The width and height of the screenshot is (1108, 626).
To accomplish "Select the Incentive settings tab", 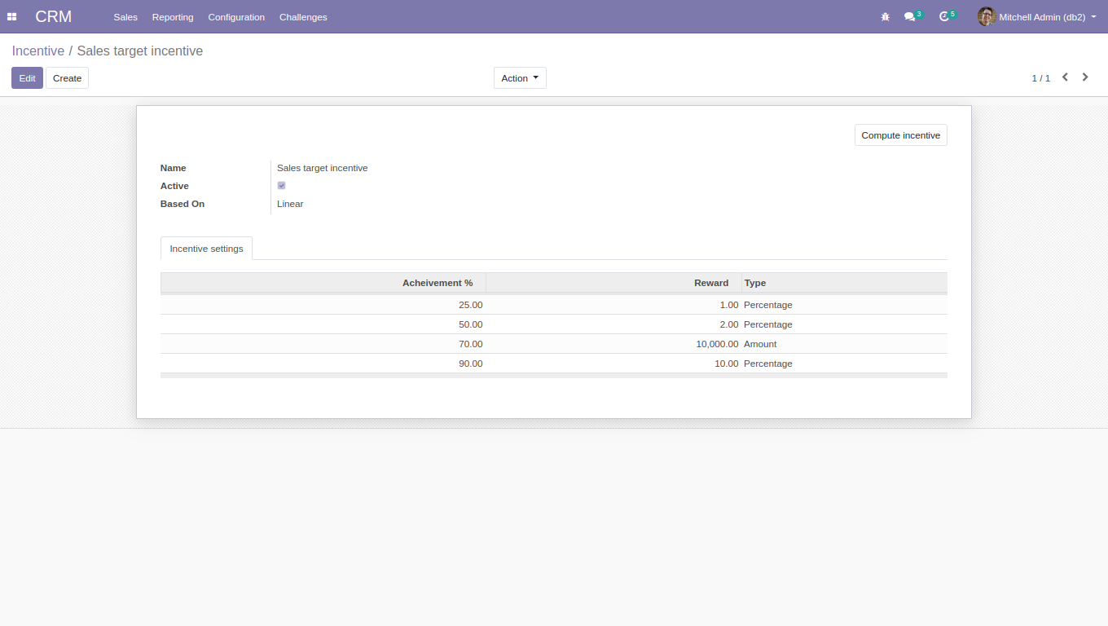I will pos(206,249).
